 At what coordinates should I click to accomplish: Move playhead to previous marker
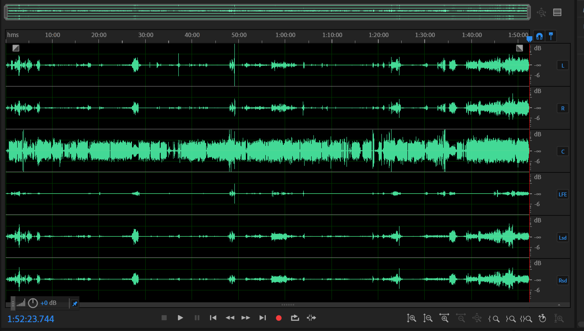point(213,318)
